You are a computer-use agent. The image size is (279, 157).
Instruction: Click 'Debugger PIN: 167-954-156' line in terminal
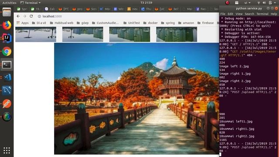[246, 37]
